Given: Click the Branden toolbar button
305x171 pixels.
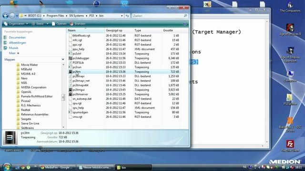Looking at the screenshot, I should coord(78,24).
